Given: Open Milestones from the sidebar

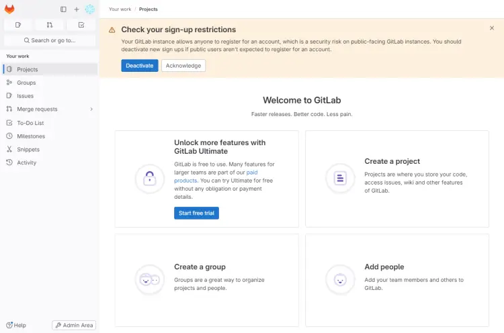Looking at the screenshot, I should click(31, 136).
